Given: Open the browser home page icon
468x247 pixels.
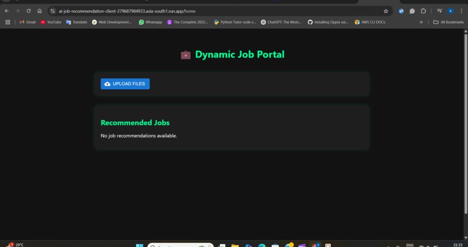Looking at the screenshot, I should point(39,11).
